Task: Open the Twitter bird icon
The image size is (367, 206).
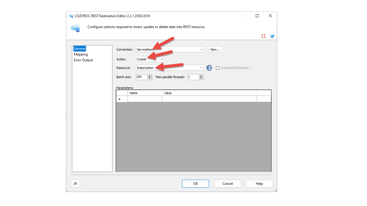Action: pos(272,36)
